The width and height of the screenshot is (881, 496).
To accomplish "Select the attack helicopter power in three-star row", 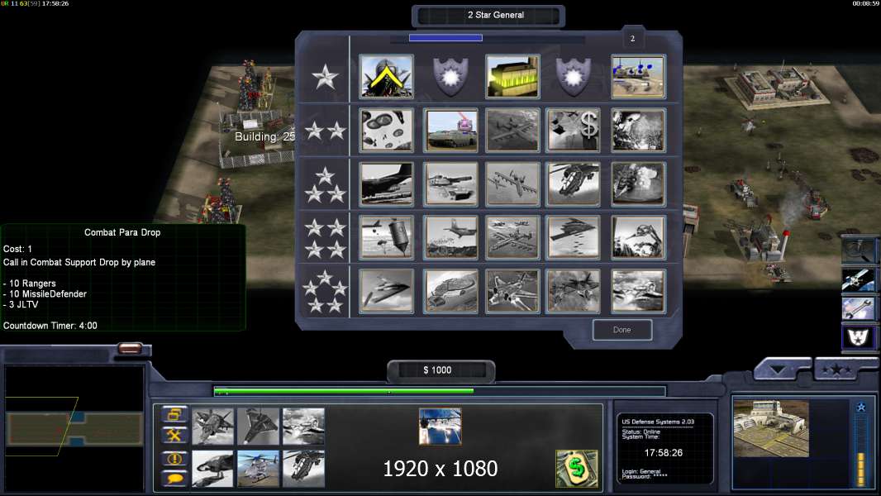I will [x=573, y=184].
